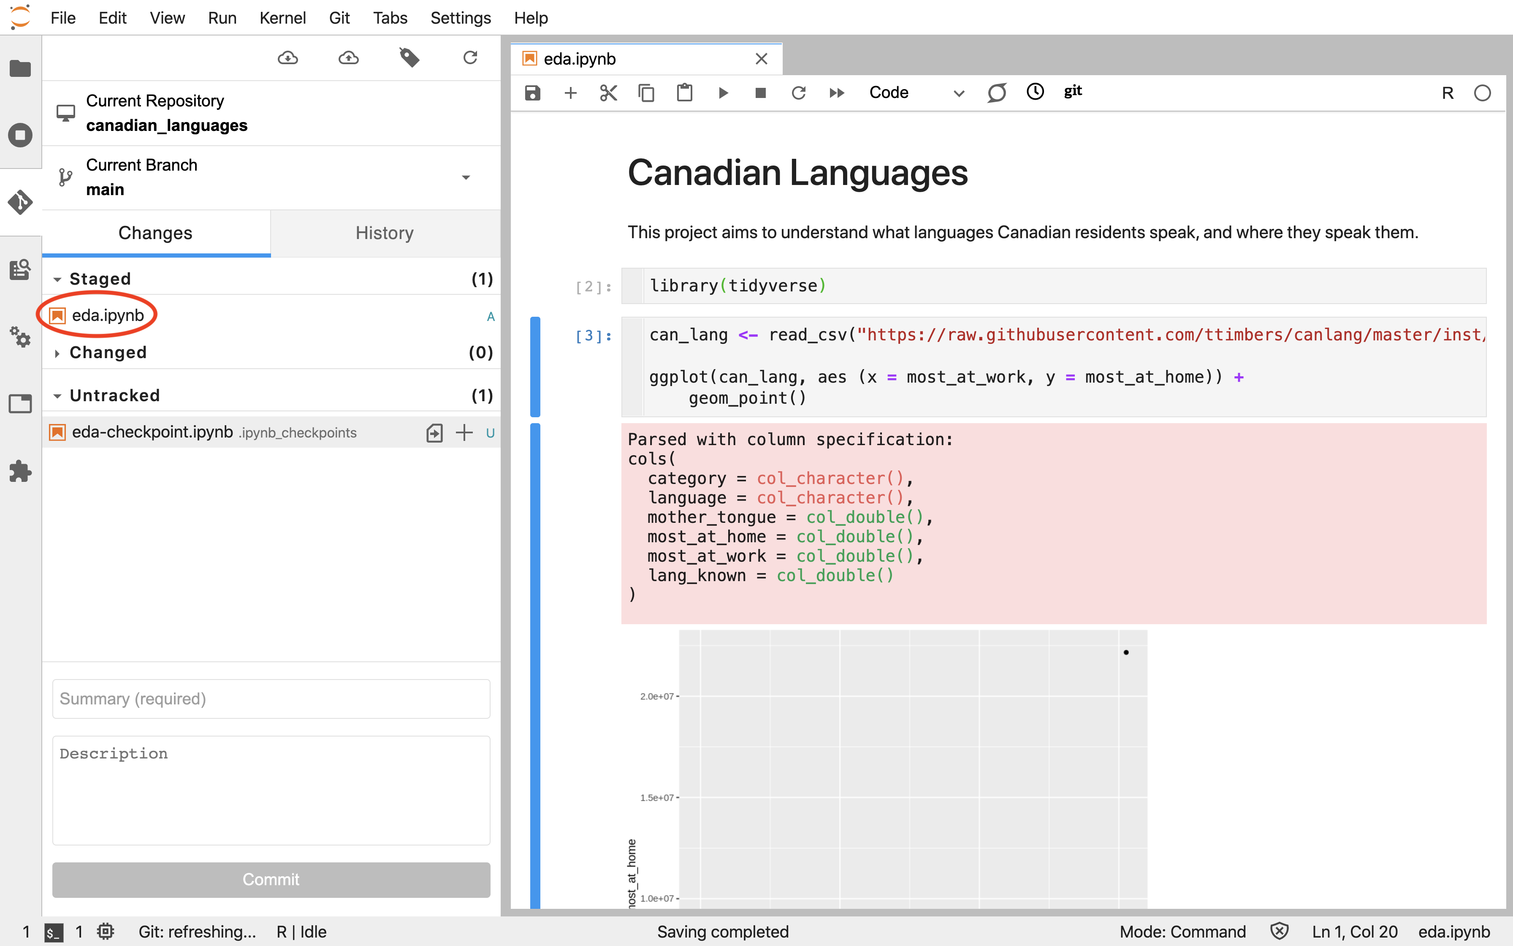The image size is (1513, 946).
Task: Click the terminal icon in status bar
Action: (54, 932)
